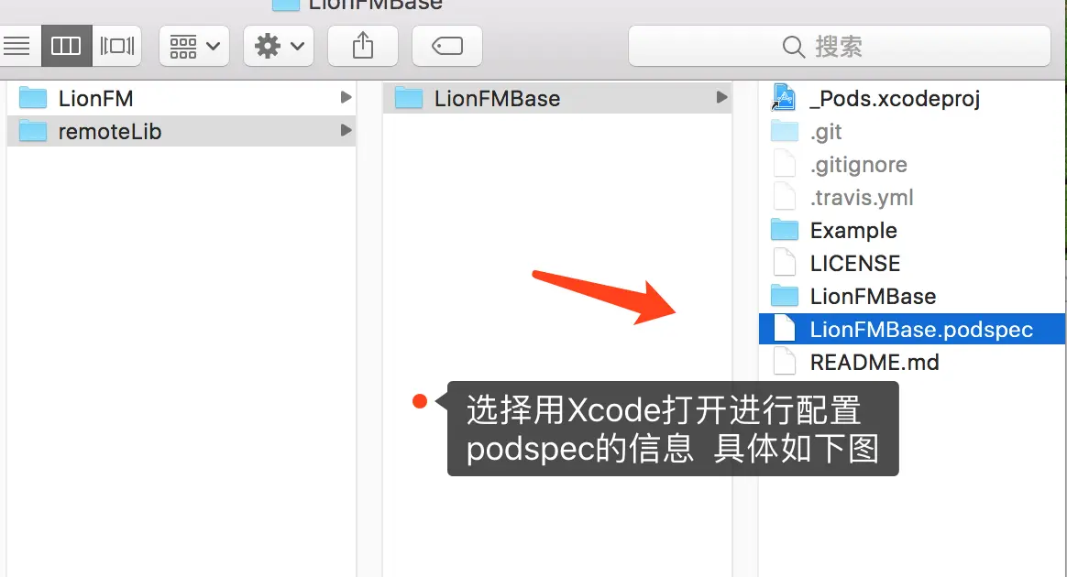The image size is (1067, 577).
Task: Select the LionFMBase.podspec file
Action: point(912,329)
